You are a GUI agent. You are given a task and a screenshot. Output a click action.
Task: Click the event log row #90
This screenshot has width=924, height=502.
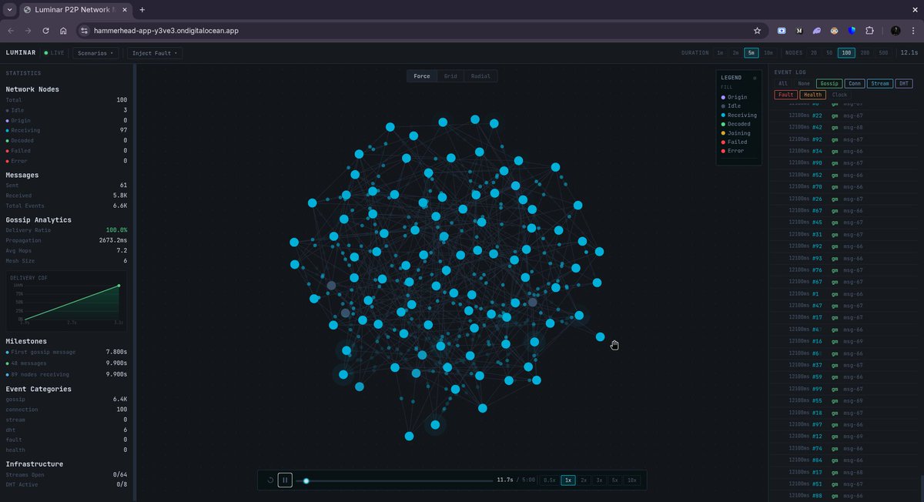[845, 163]
